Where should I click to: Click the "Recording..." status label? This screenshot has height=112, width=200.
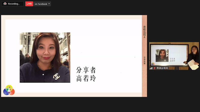pyautogui.click(x=14, y=4)
